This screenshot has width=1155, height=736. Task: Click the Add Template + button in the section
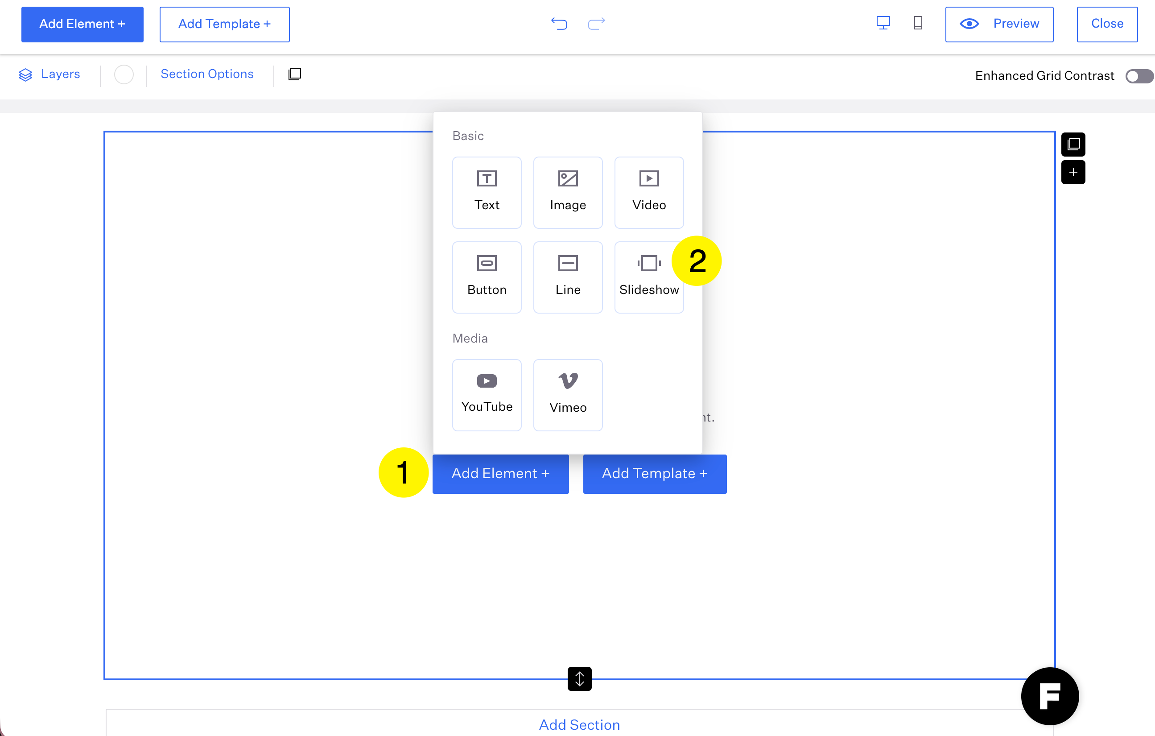click(x=654, y=474)
